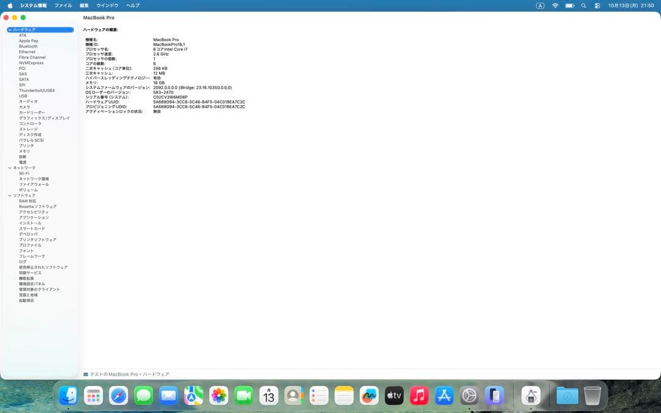Open System Settings gear in Dock
Image resolution: width=661 pixels, height=413 pixels.
[469, 396]
